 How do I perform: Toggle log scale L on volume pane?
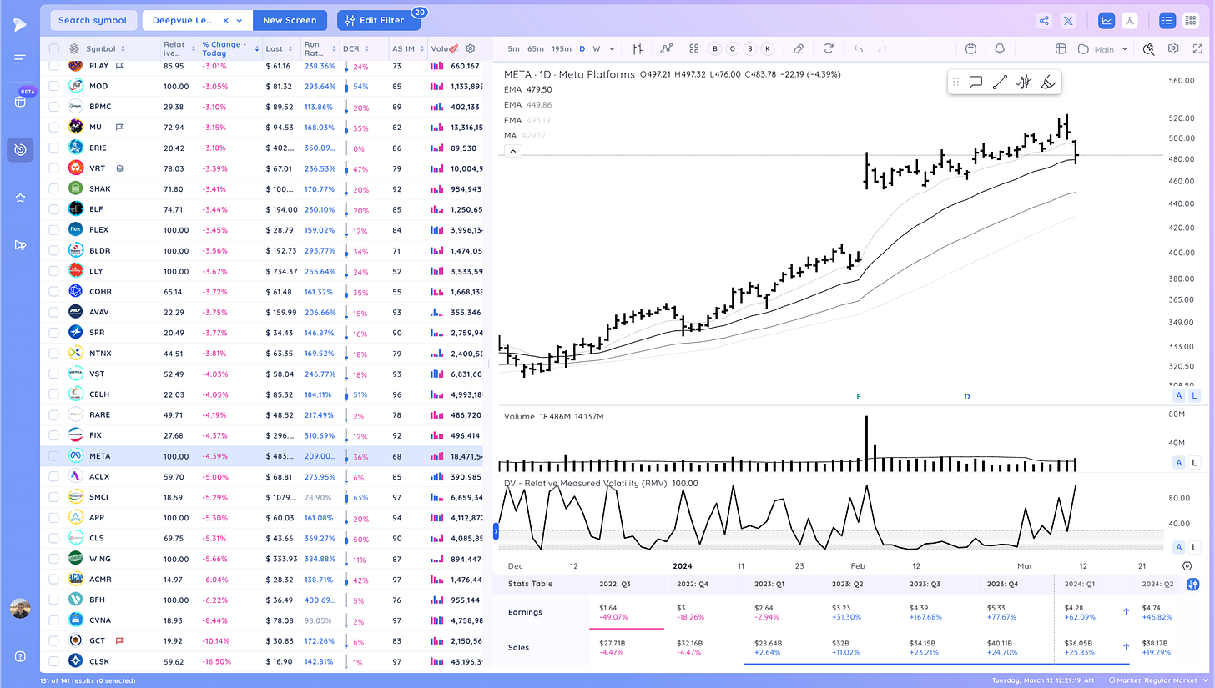tap(1194, 462)
